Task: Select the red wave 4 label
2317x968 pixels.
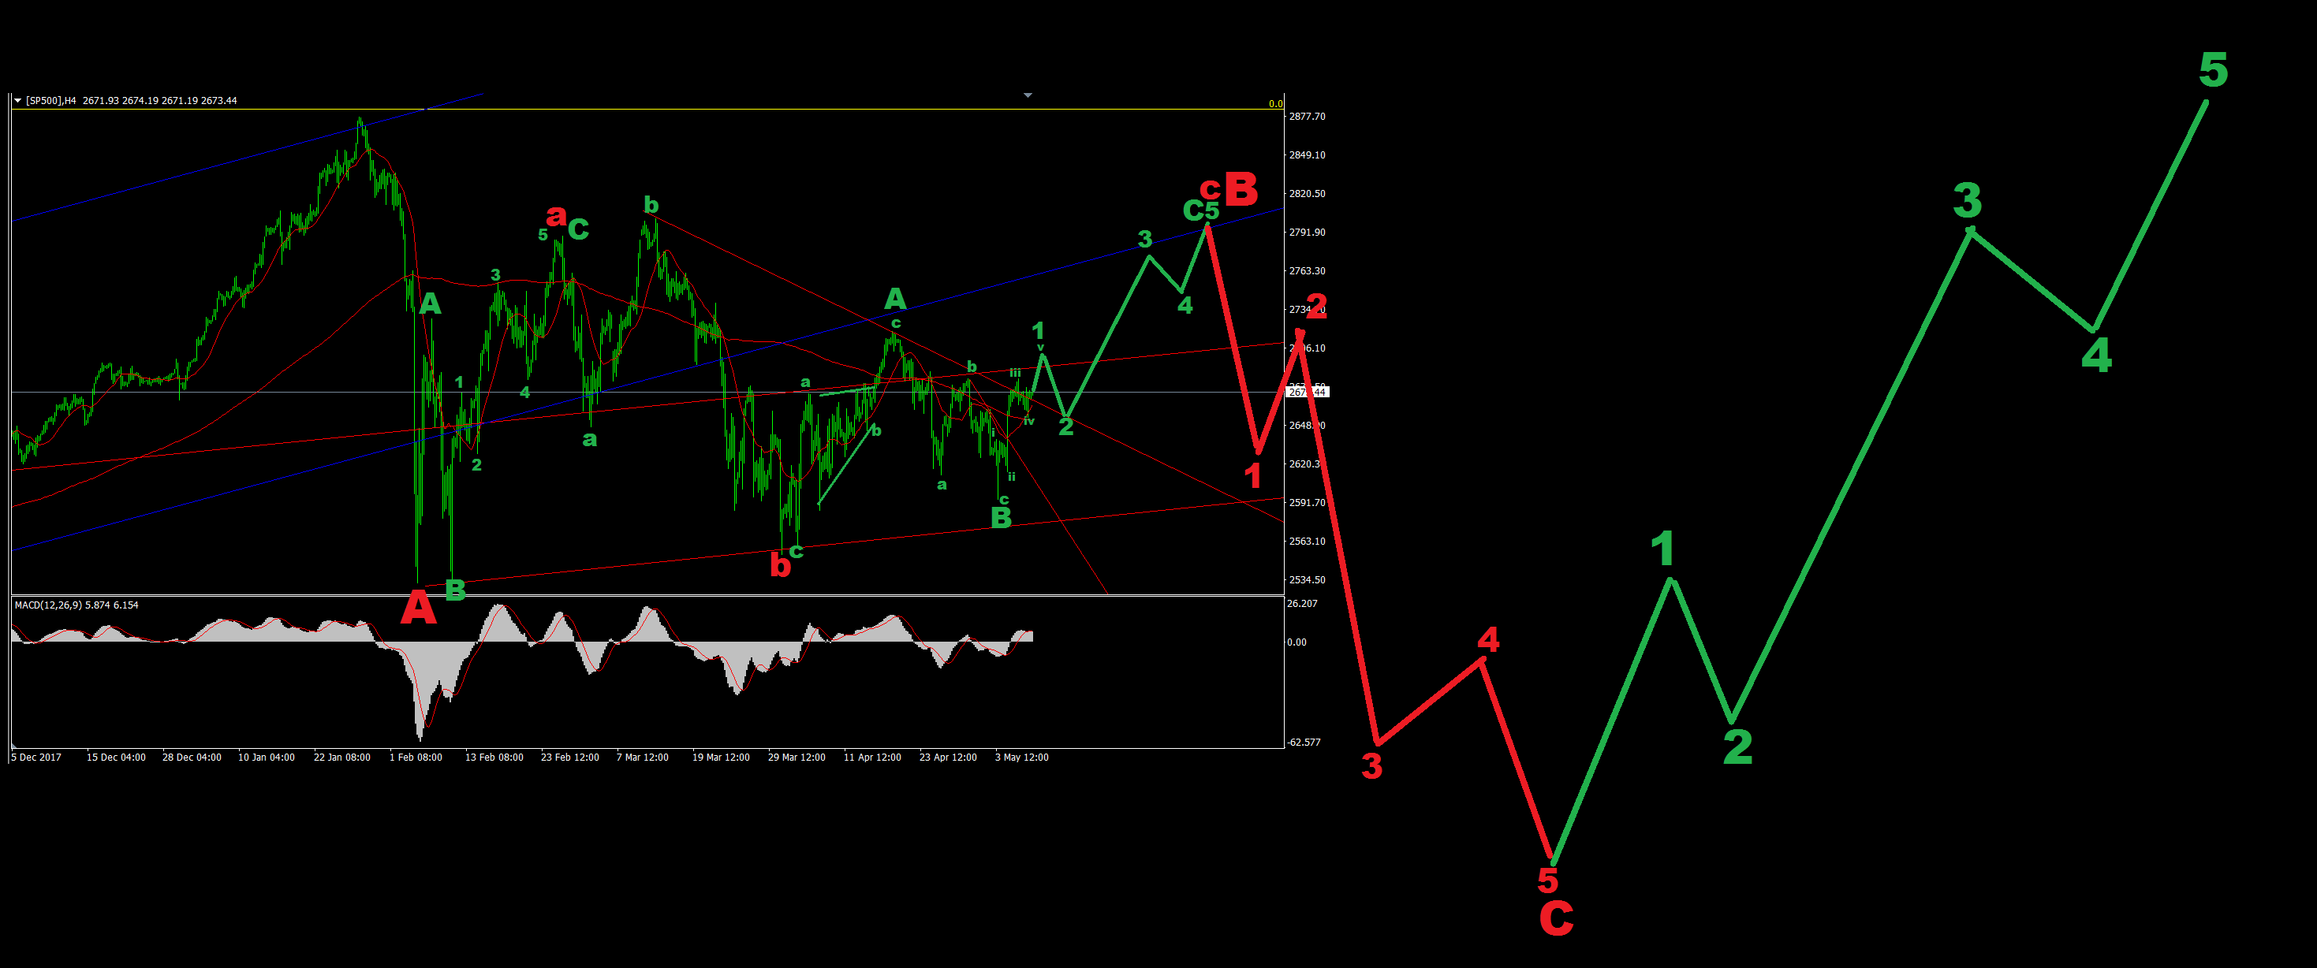Action: [x=1489, y=640]
